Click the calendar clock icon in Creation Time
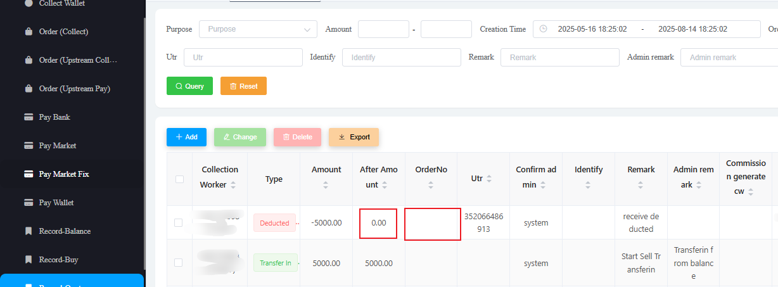Screen dimensions: 778x287 pyautogui.click(x=544, y=29)
